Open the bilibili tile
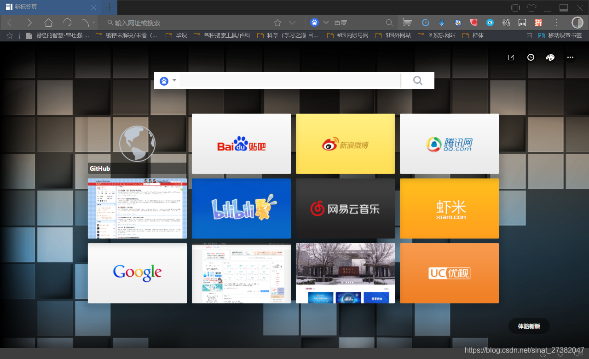This screenshot has width=589, height=359. [241, 208]
